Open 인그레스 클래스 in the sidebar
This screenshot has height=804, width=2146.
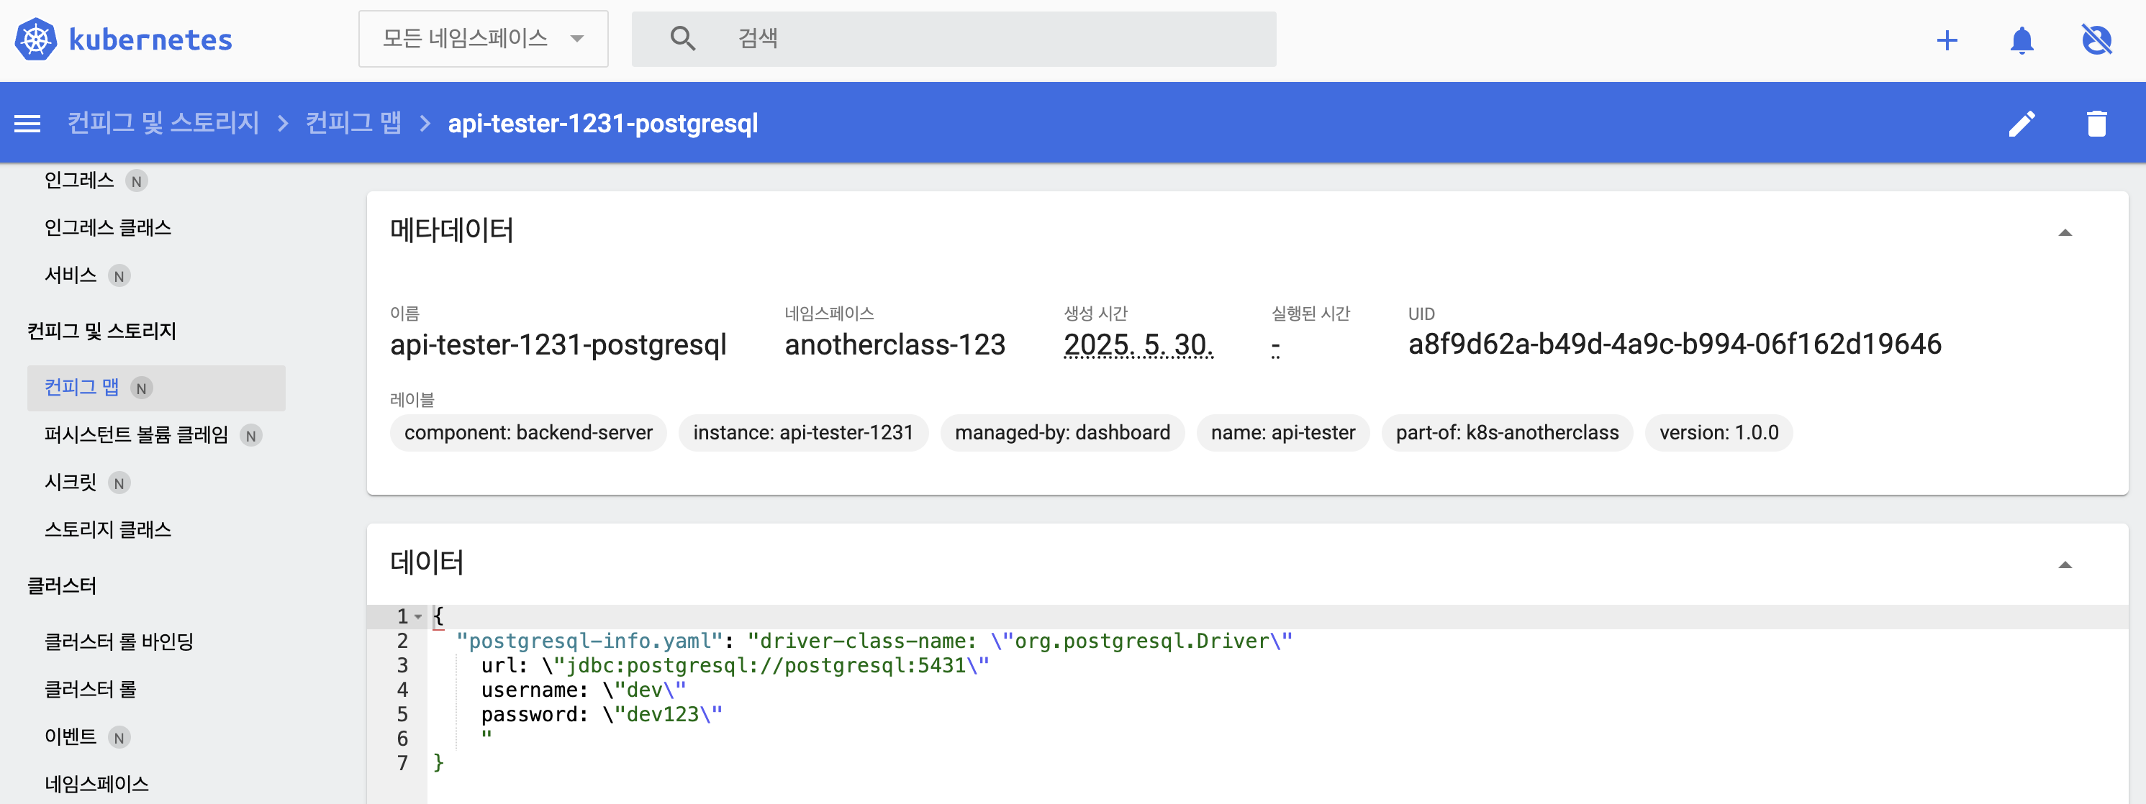point(107,228)
